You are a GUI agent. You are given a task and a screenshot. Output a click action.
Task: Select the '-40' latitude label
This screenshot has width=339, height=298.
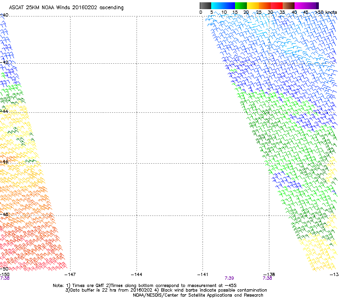pyautogui.click(x=4, y=15)
